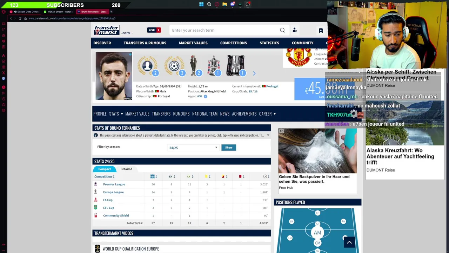Open DISCOVER menu
This screenshot has width=449, height=253.
[x=102, y=43]
